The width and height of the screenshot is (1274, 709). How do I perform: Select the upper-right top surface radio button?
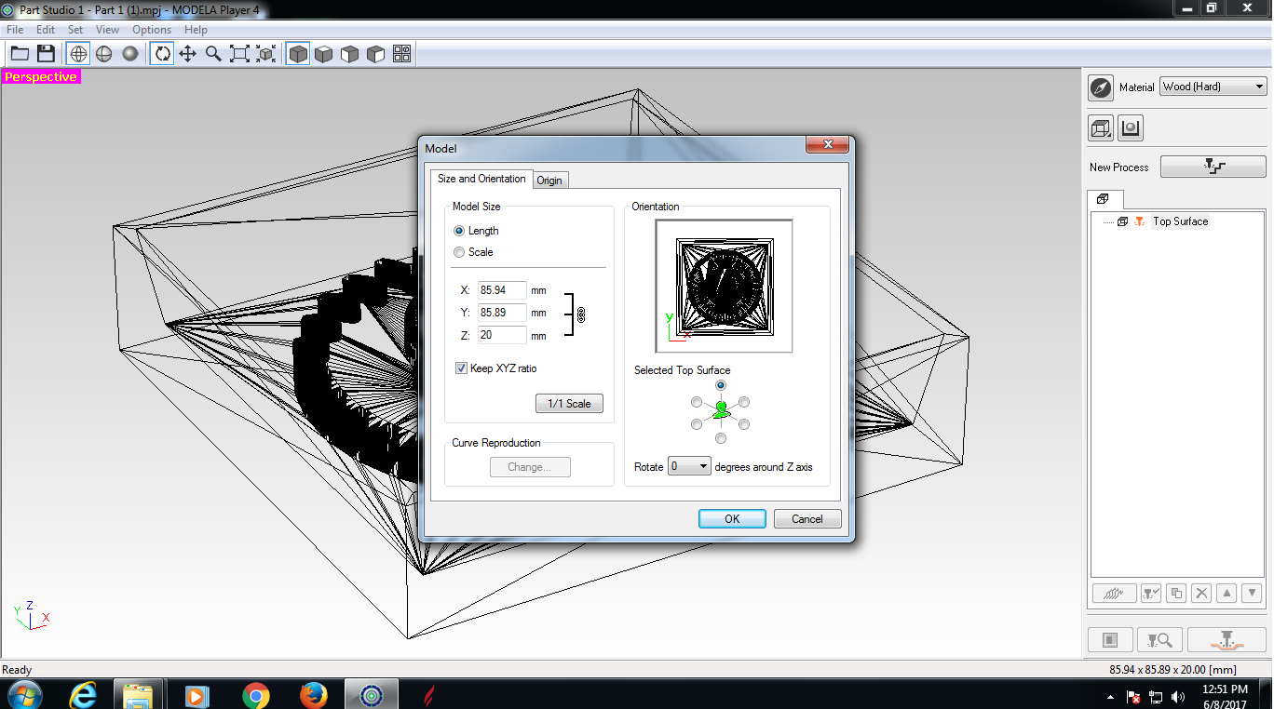(x=744, y=402)
